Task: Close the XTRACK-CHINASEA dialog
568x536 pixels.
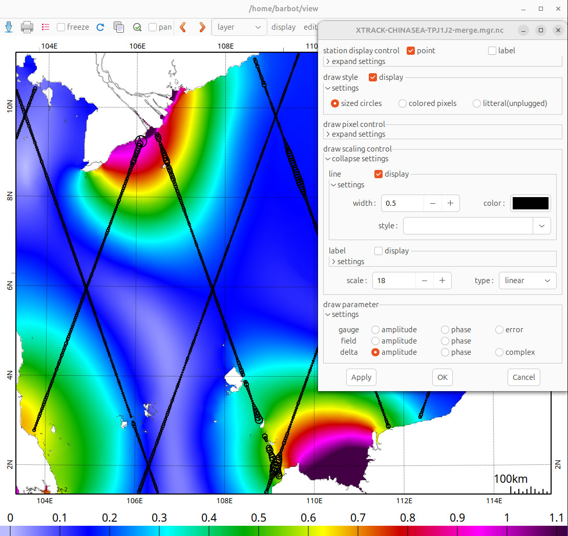Action: tap(558, 30)
